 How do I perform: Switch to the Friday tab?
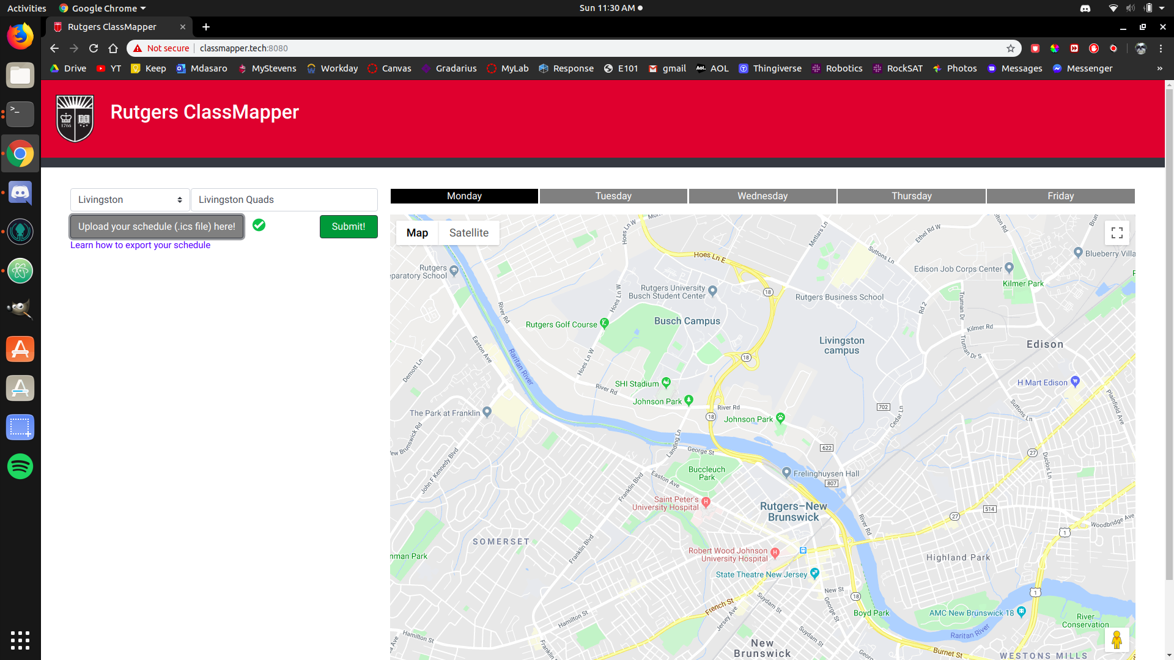coord(1060,196)
